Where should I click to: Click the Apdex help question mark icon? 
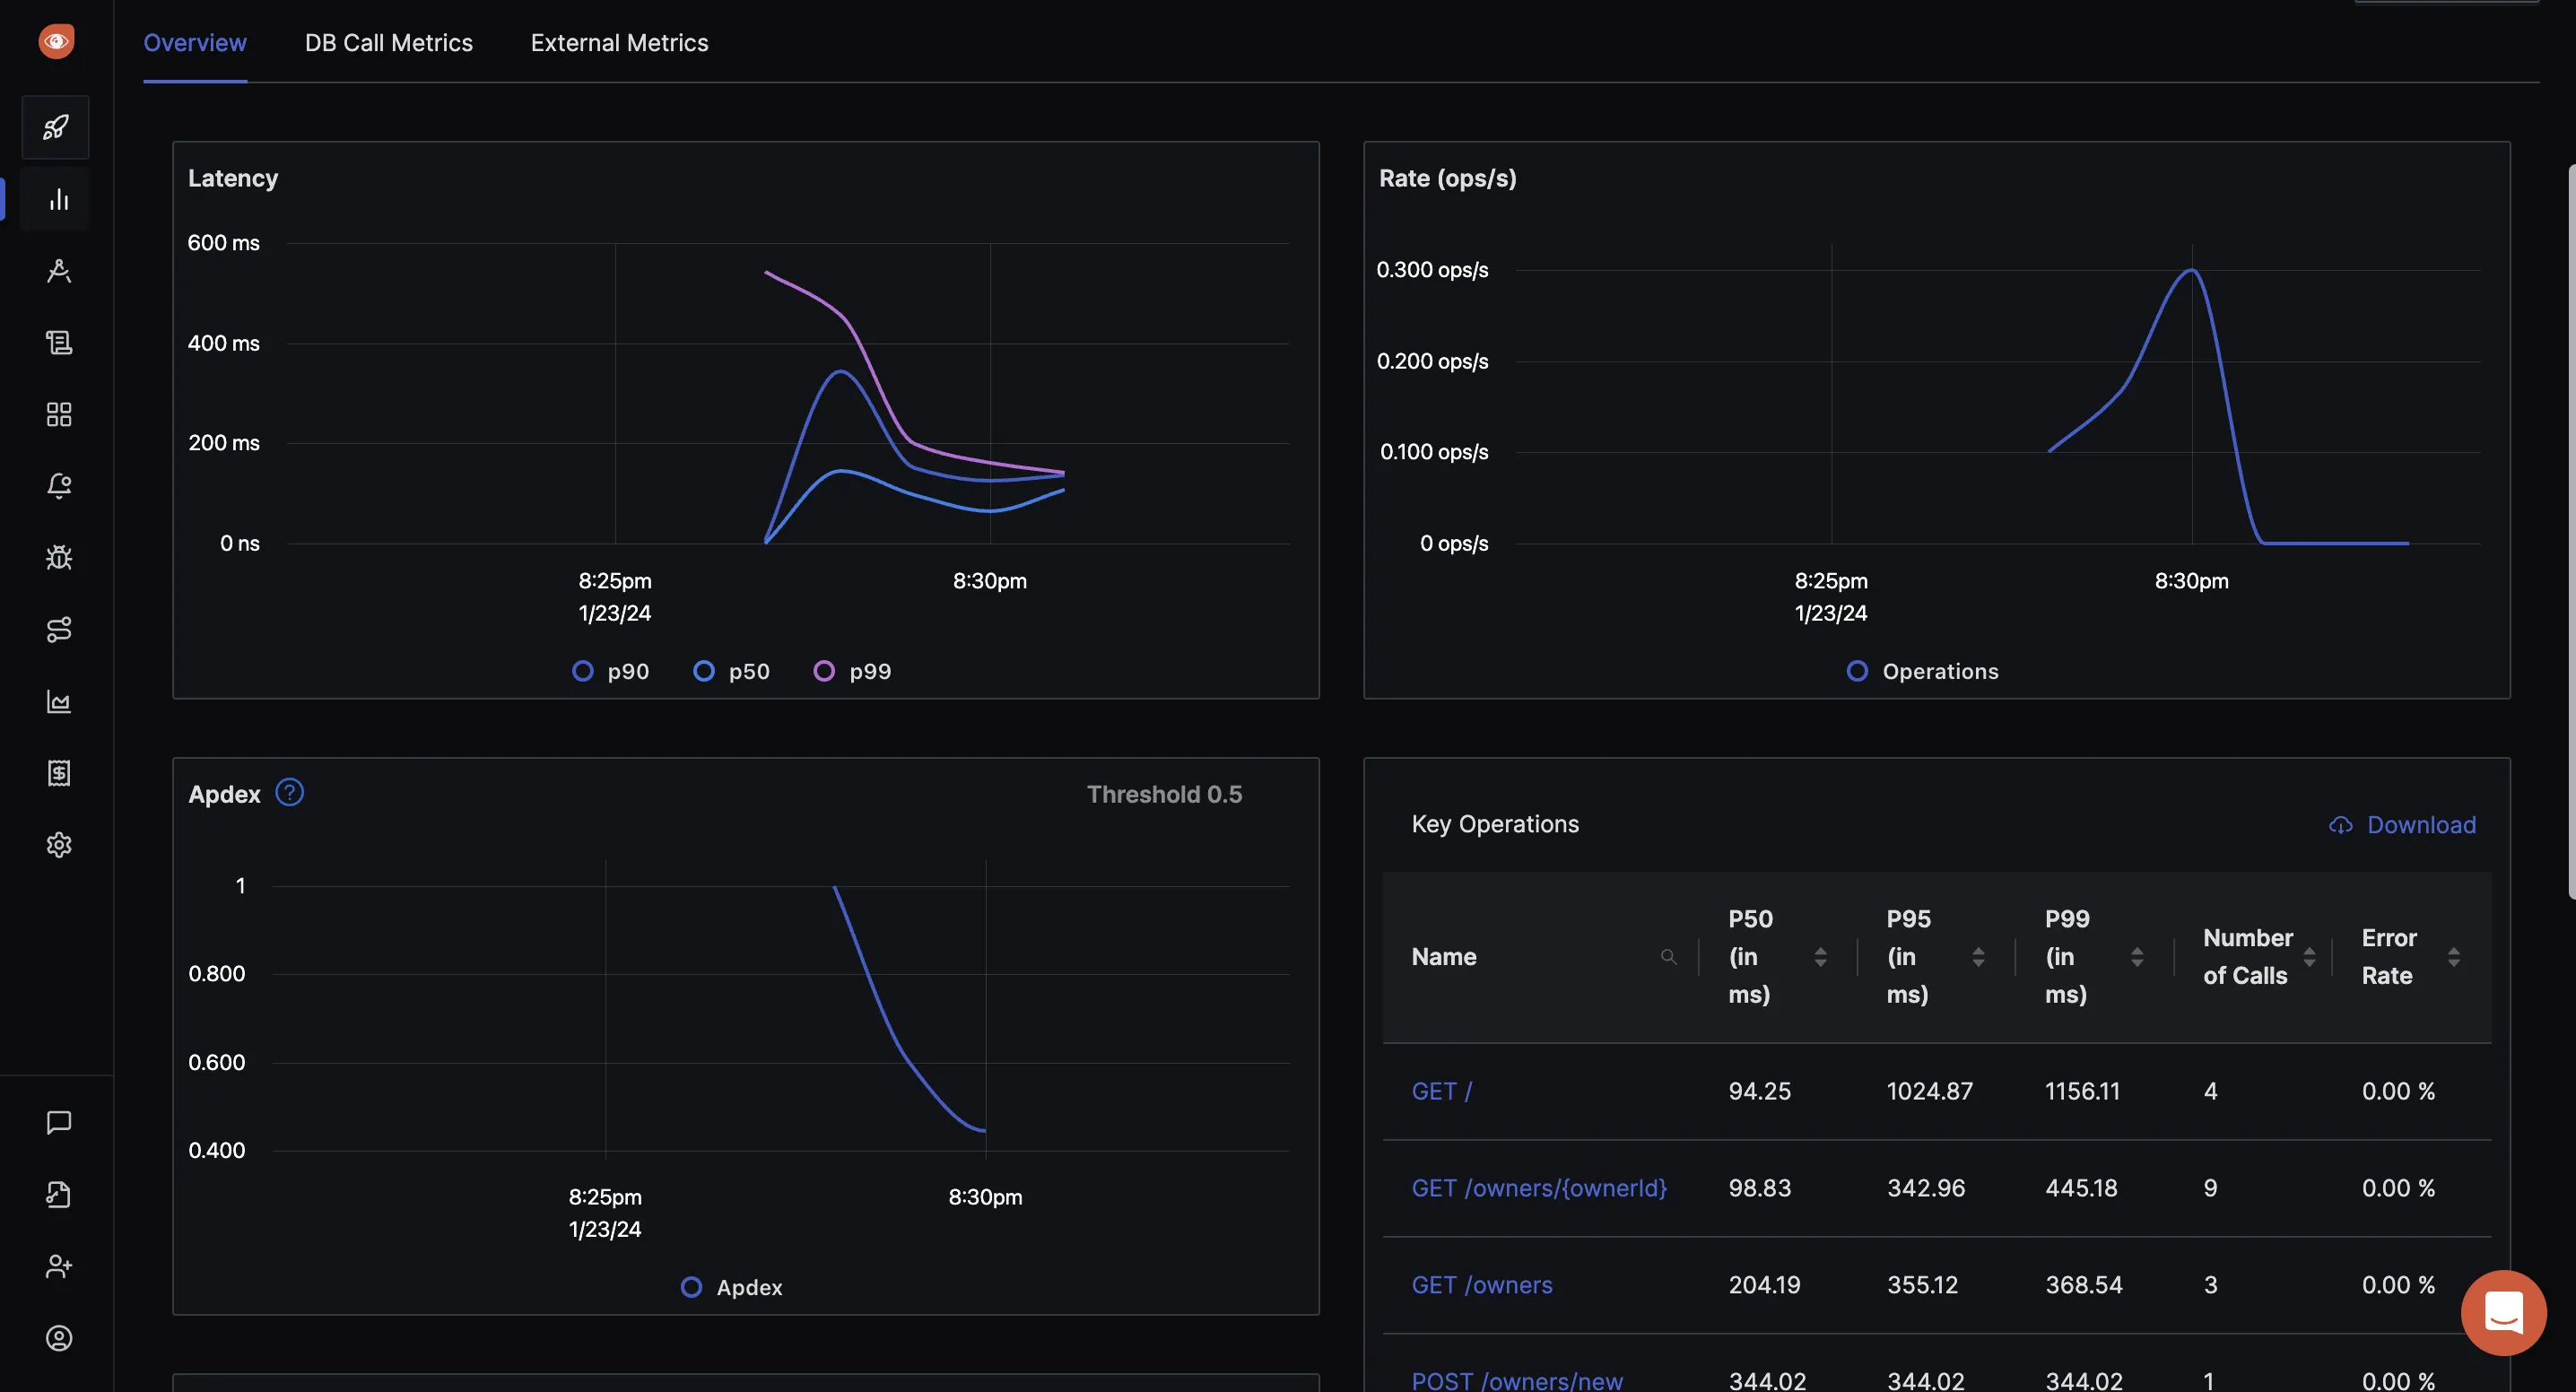[x=289, y=793]
